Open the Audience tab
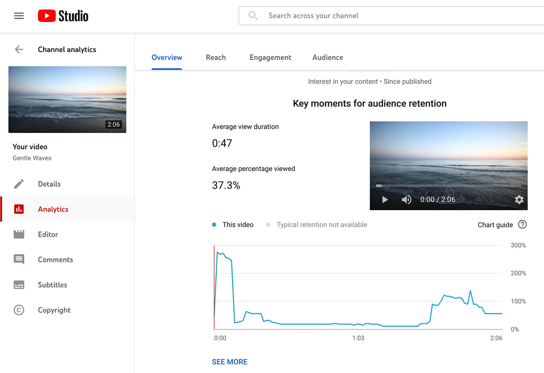The width and height of the screenshot is (544, 373). coord(327,57)
